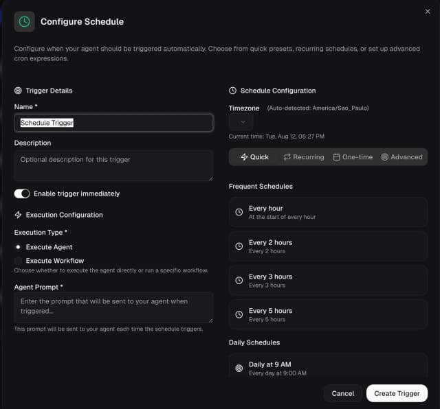Switch to the One-time tab
The height and width of the screenshot is (409, 440).
[353, 157]
